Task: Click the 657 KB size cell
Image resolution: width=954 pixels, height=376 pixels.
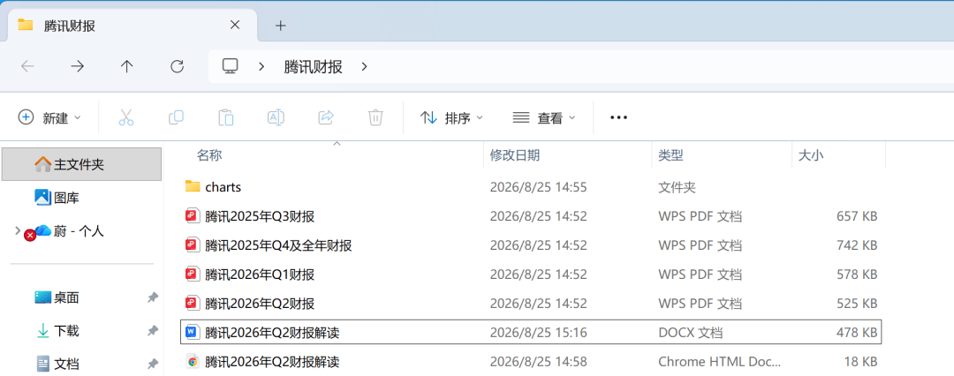Action: pos(857,216)
